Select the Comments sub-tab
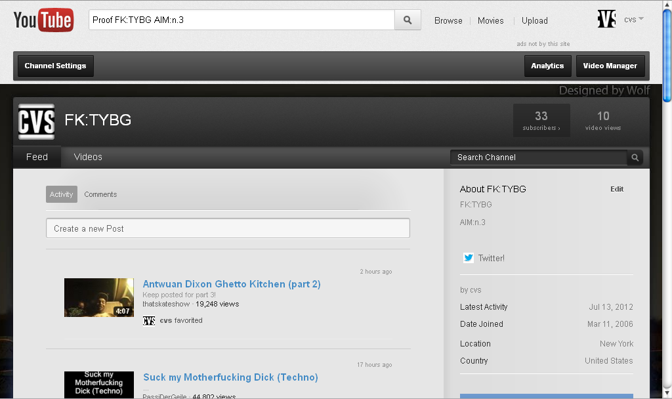672x399 pixels. 100,194
